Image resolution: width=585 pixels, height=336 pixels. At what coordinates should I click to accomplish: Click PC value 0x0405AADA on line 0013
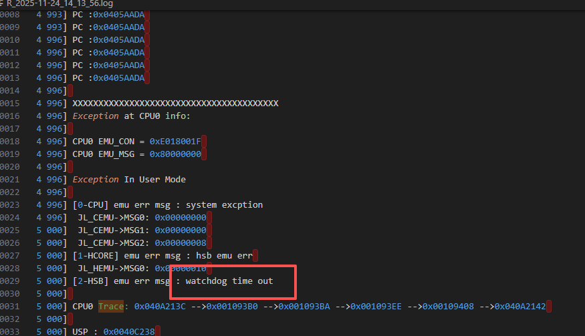pyautogui.click(x=118, y=78)
